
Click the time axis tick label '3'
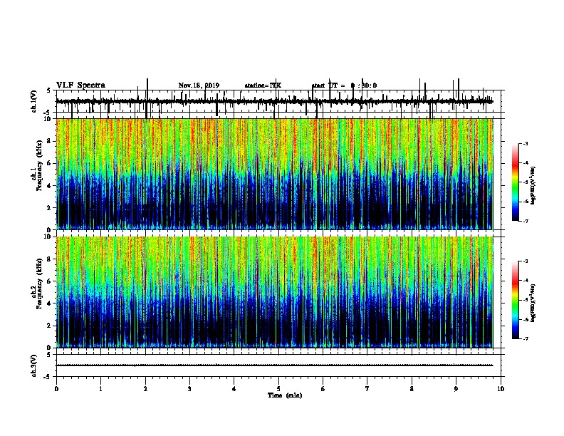[189, 389]
